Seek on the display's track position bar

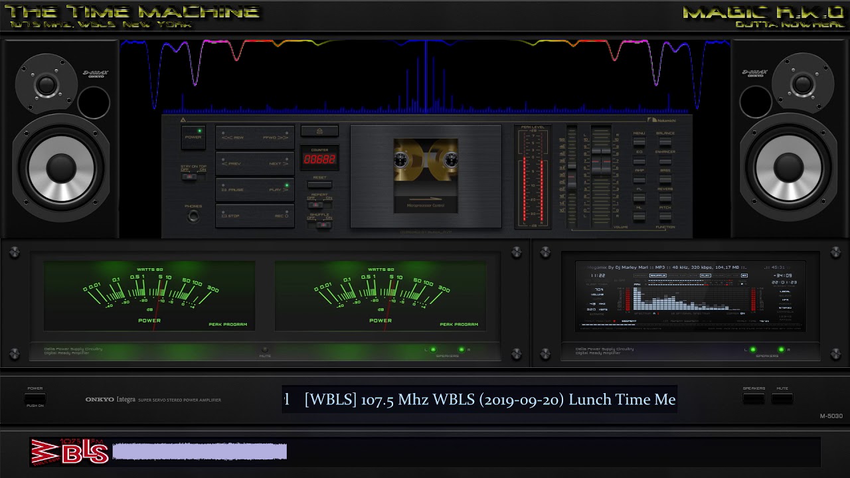tap(691, 325)
